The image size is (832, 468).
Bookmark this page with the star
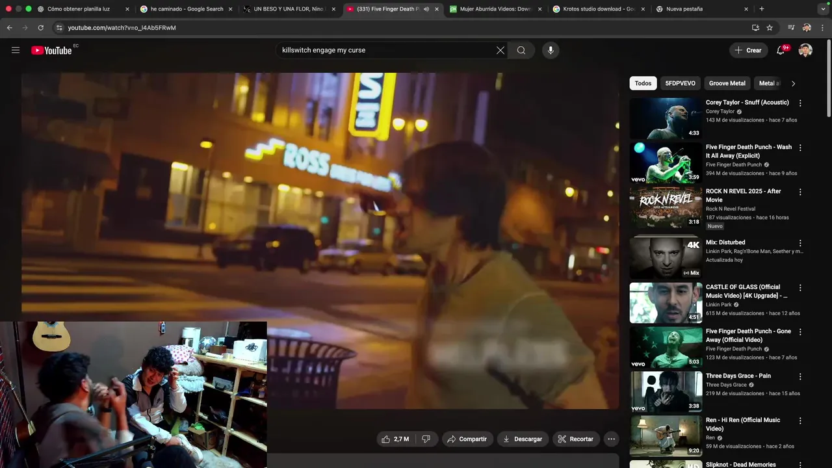770,28
